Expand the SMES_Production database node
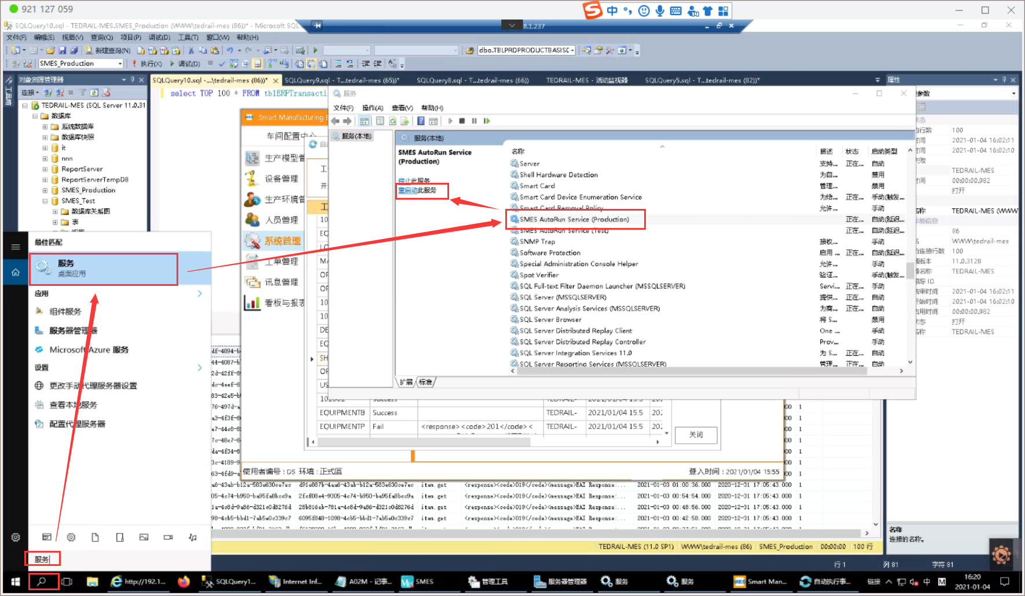The width and height of the screenshot is (1025, 596). 45,190
